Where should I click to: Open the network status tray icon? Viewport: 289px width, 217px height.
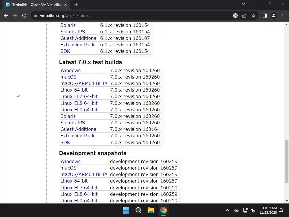tap(245, 210)
